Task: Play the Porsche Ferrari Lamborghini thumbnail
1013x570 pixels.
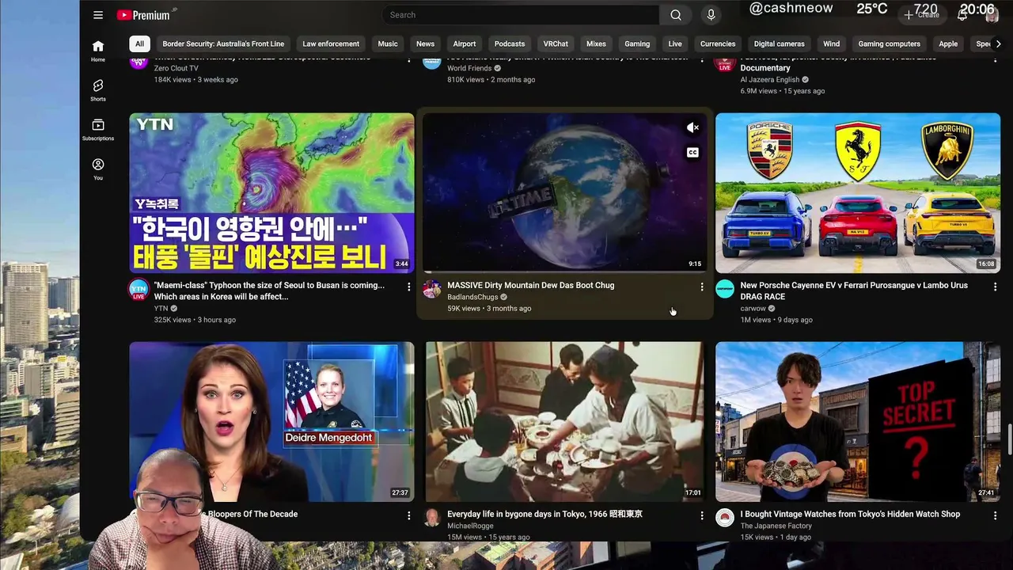Action: (x=858, y=192)
